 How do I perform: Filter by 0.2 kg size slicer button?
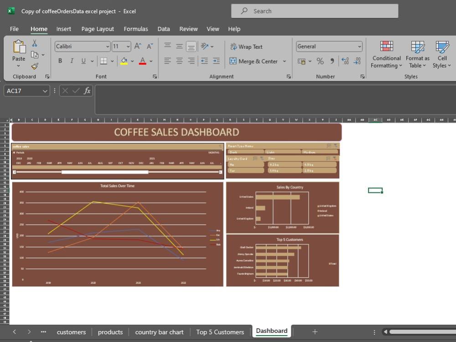(x=285, y=165)
